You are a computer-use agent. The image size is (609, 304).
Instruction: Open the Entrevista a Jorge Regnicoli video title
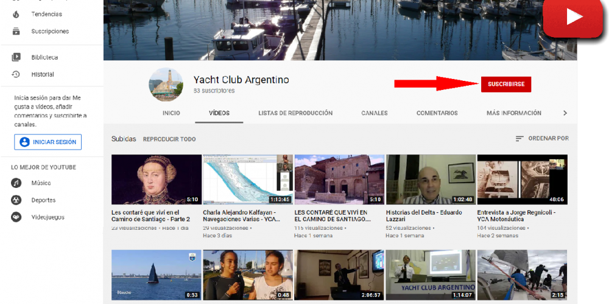[x=516, y=216]
